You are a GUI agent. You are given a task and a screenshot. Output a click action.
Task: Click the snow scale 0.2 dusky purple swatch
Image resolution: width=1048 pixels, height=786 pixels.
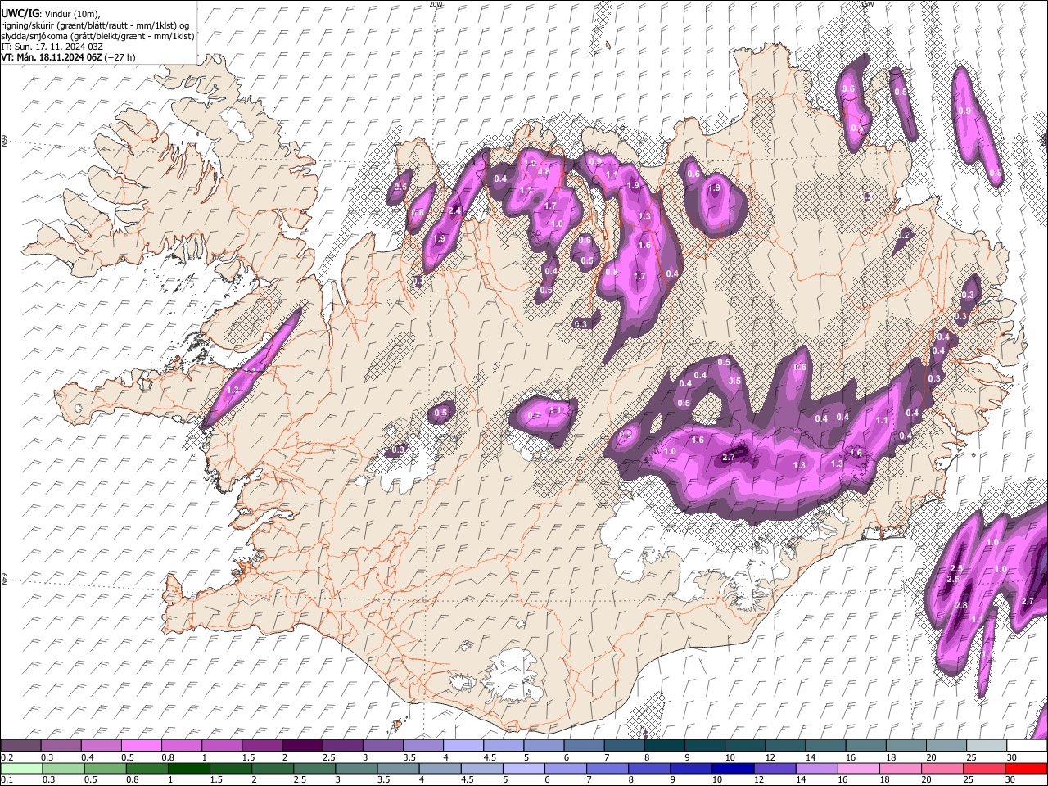pyautogui.click(x=20, y=746)
